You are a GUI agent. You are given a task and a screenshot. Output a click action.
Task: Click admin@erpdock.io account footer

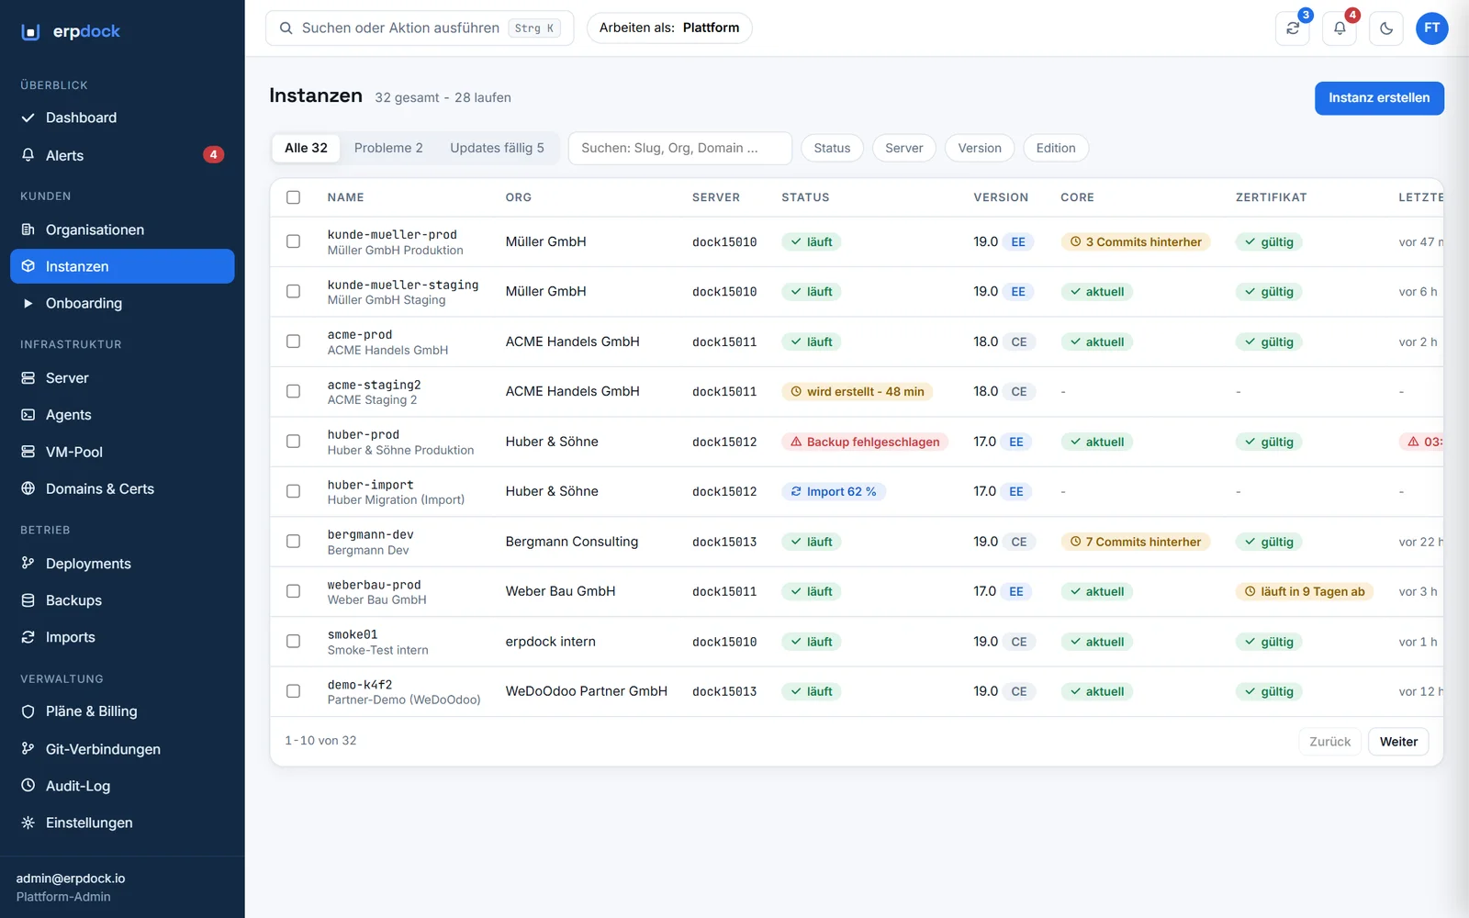point(71,879)
